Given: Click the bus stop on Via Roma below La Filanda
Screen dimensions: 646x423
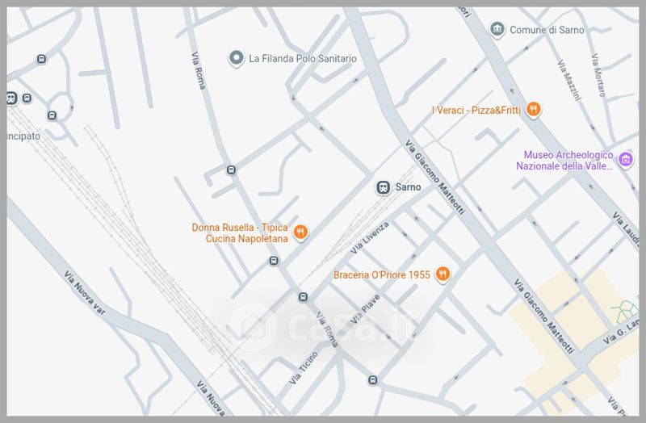Looking at the screenshot, I should (x=231, y=170).
